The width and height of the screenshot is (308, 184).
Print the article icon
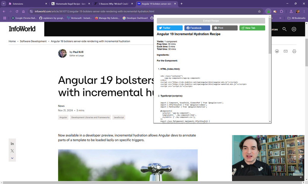[x=294, y=51]
